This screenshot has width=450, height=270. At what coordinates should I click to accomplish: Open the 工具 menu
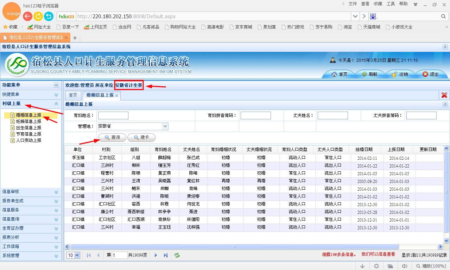click(391, 4)
